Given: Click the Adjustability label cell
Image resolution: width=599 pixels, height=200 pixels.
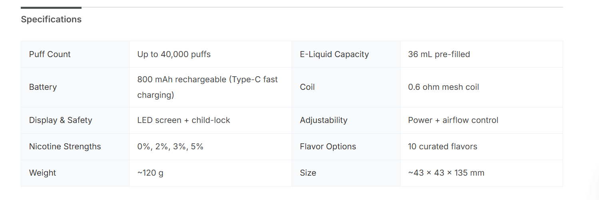Looking at the screenshot, I should coord(323,120).
